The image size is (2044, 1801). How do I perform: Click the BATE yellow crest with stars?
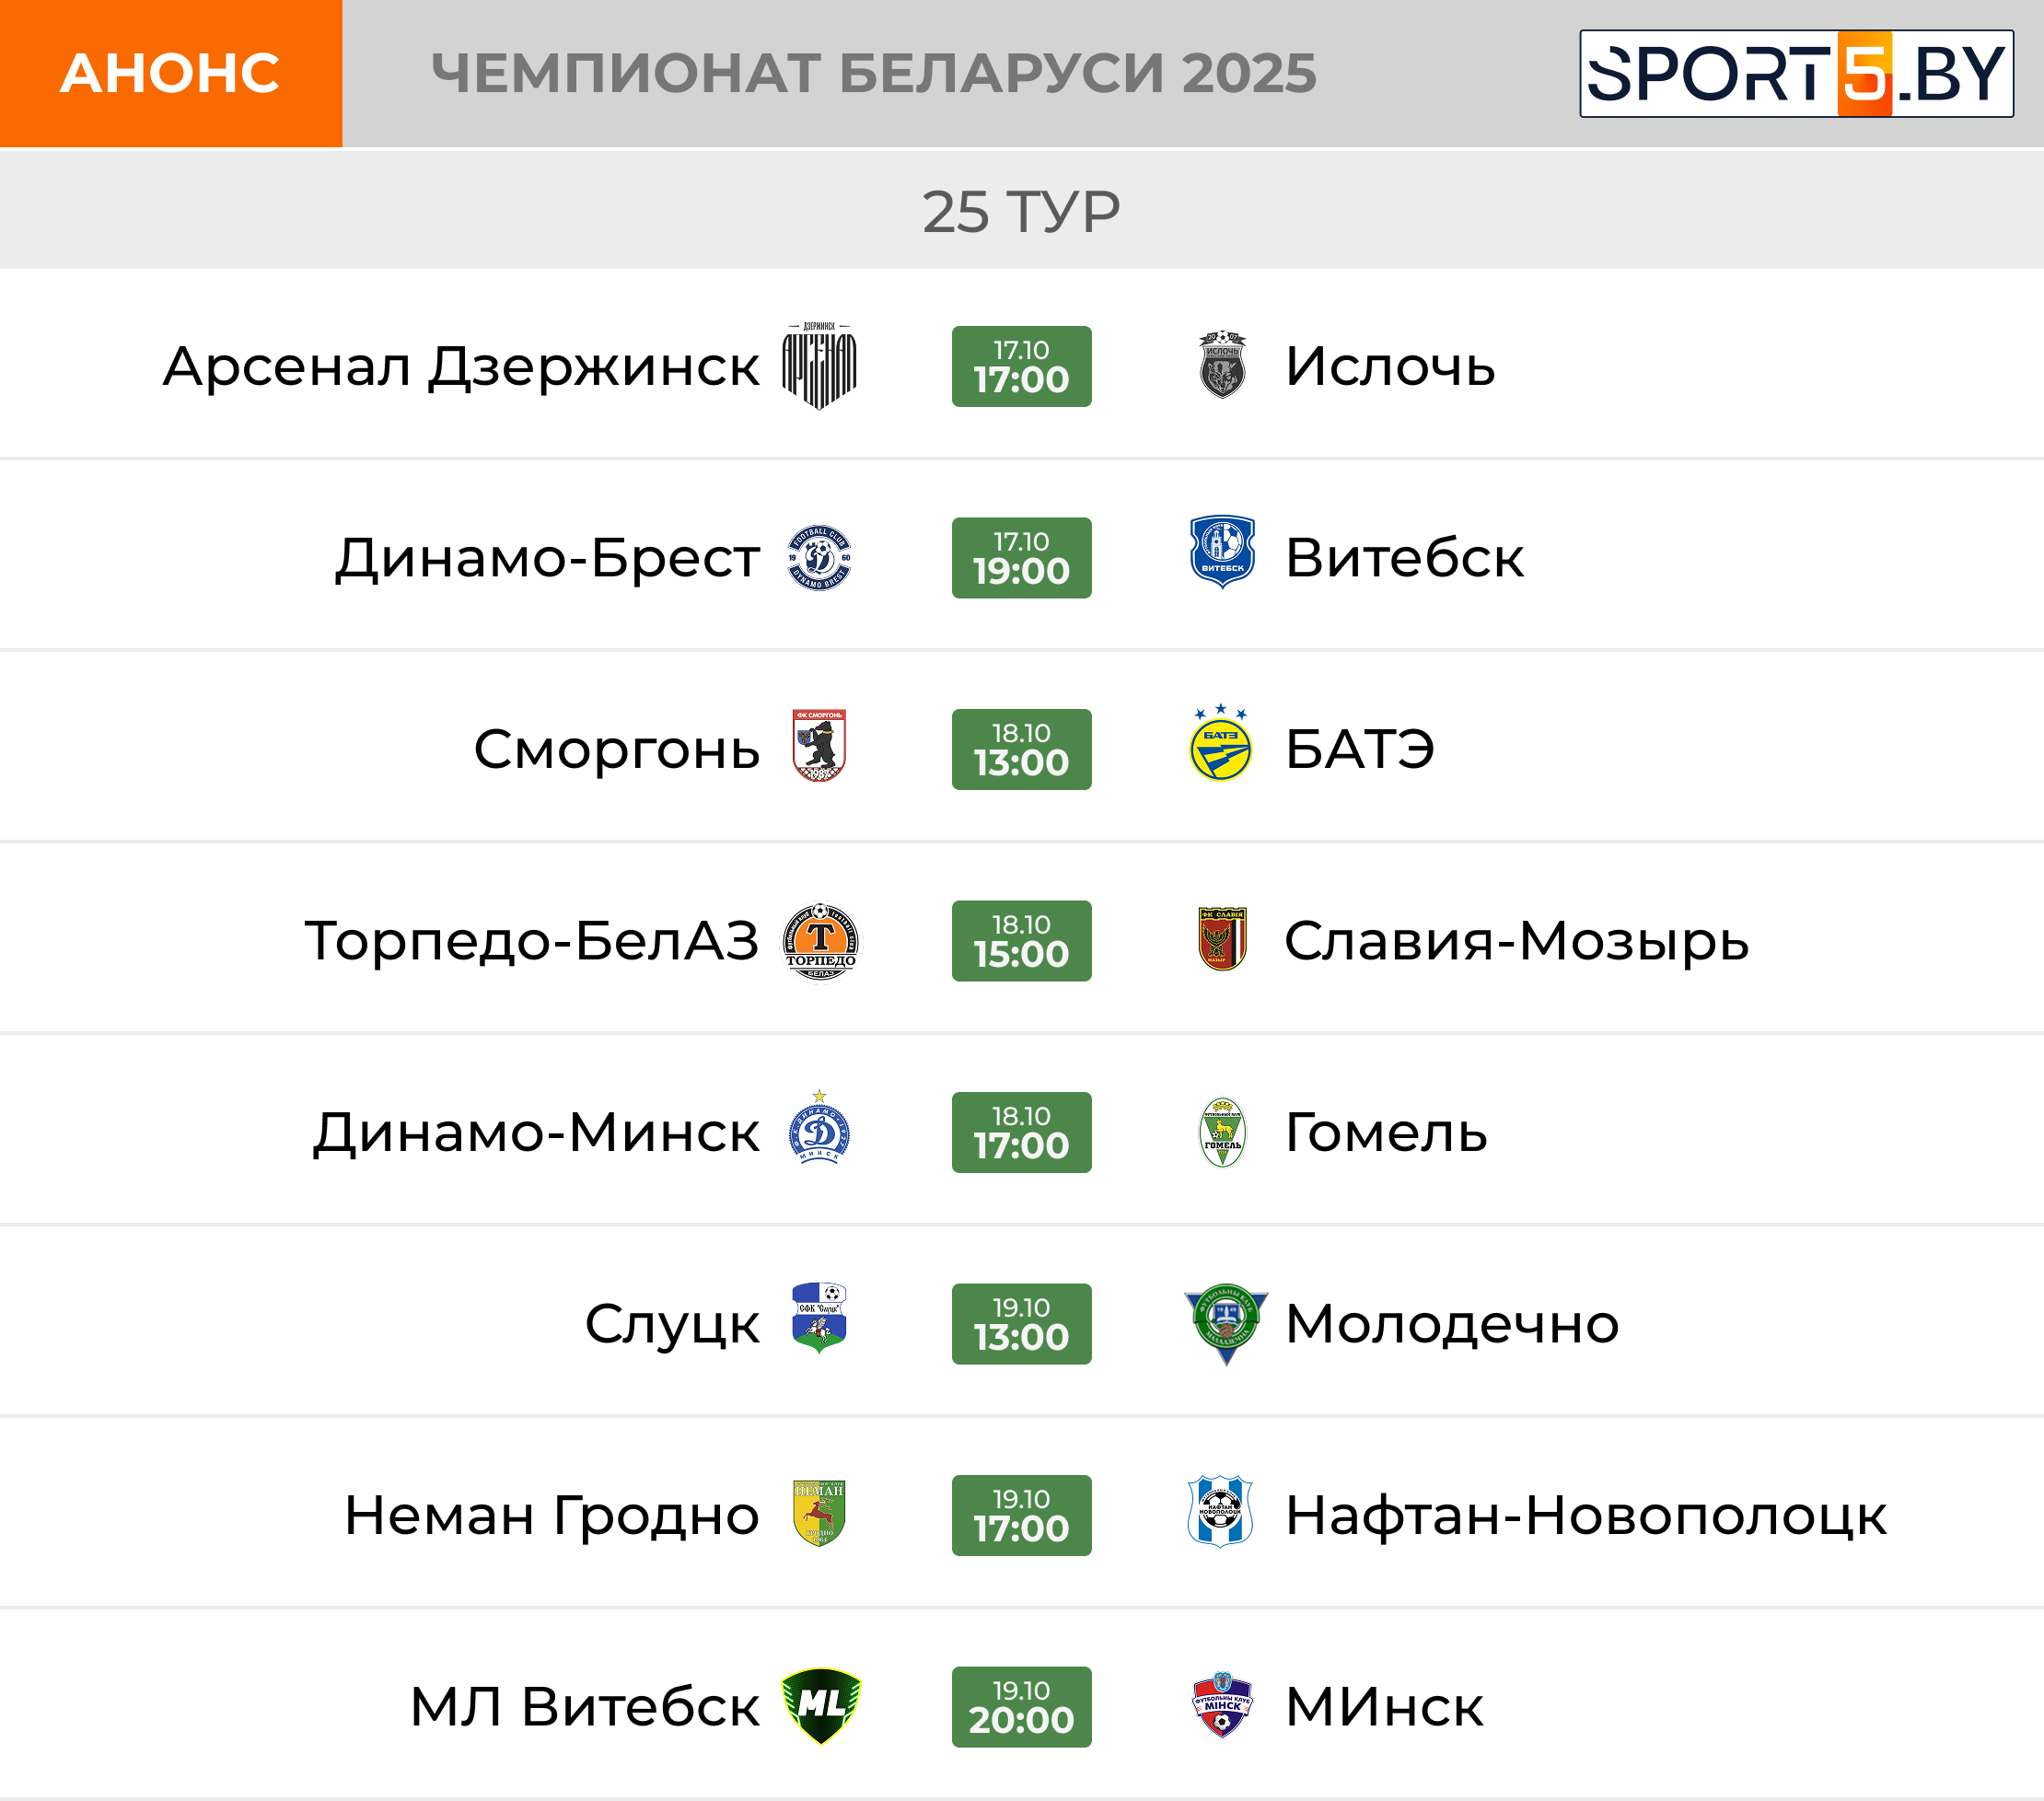(x=1221, y=745)
